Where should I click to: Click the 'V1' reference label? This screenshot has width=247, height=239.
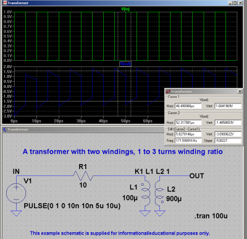point(28,181)
